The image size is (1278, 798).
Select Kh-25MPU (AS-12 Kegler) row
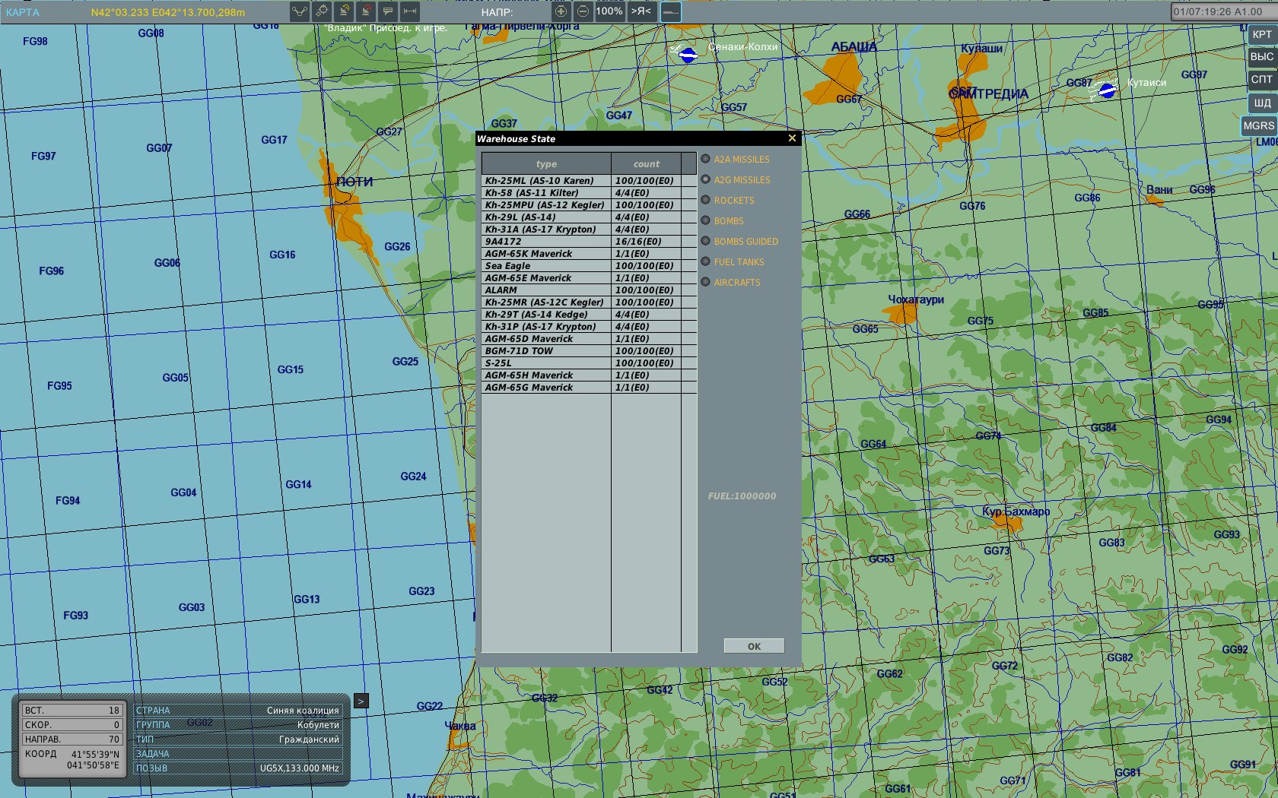(589, 205)
